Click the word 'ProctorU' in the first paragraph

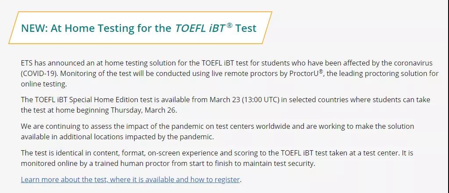pos(304,73)
